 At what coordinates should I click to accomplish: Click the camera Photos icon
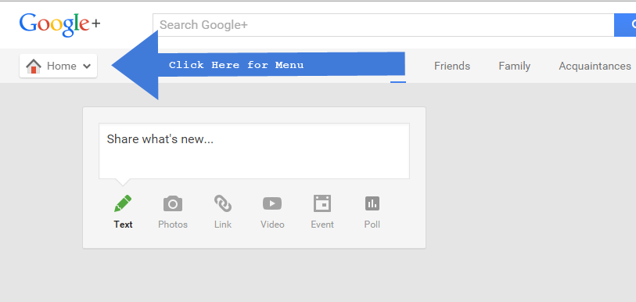(173, 203)
